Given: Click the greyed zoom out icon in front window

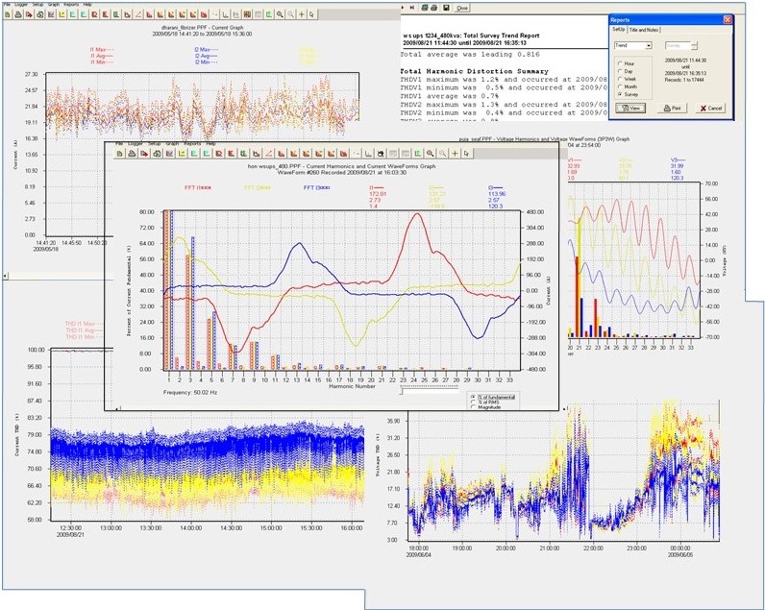Looking at the screenshot, I should click(442, 154).
